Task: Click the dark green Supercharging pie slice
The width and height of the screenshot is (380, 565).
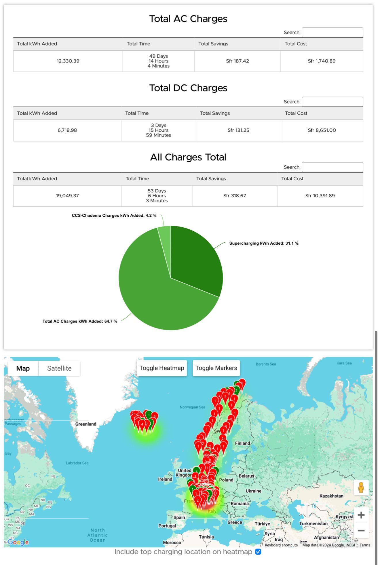Action: tap(196, 259)
